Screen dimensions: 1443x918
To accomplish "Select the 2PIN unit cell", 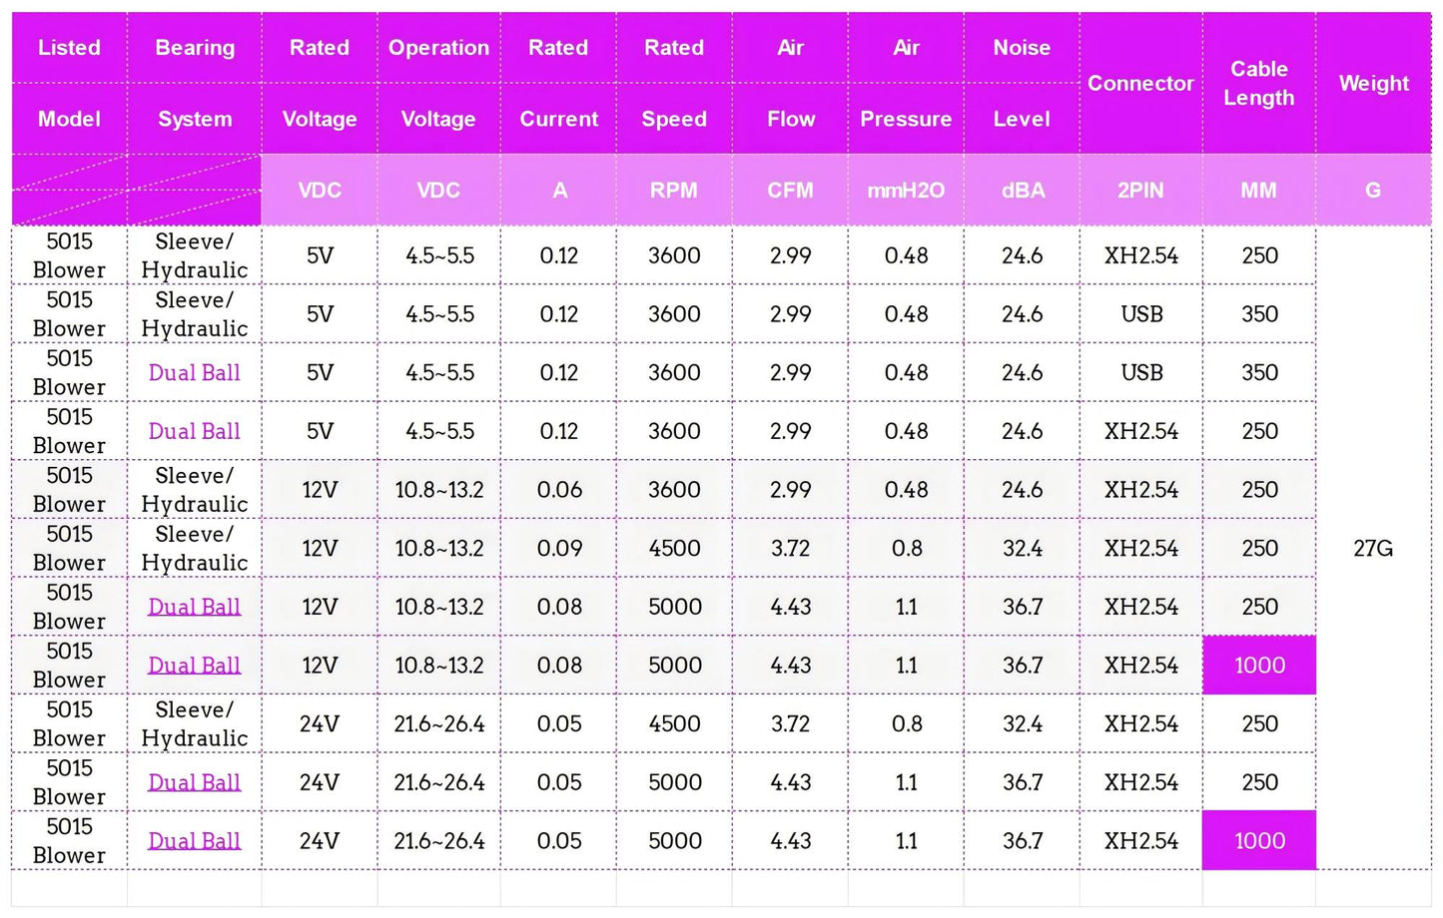I will click(1140, 191).
